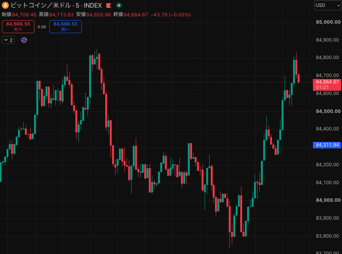Click the 84,900.00 price axis label

[327, 40]
